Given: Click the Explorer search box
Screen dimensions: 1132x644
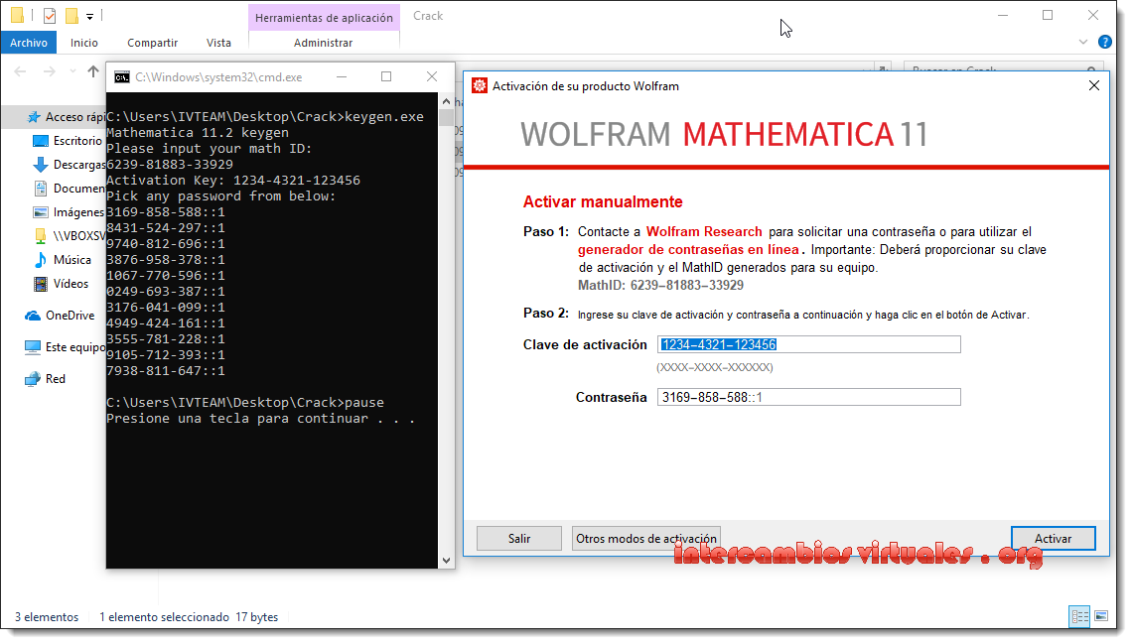Looking at the screenshot, I should tap(1004, 69).
